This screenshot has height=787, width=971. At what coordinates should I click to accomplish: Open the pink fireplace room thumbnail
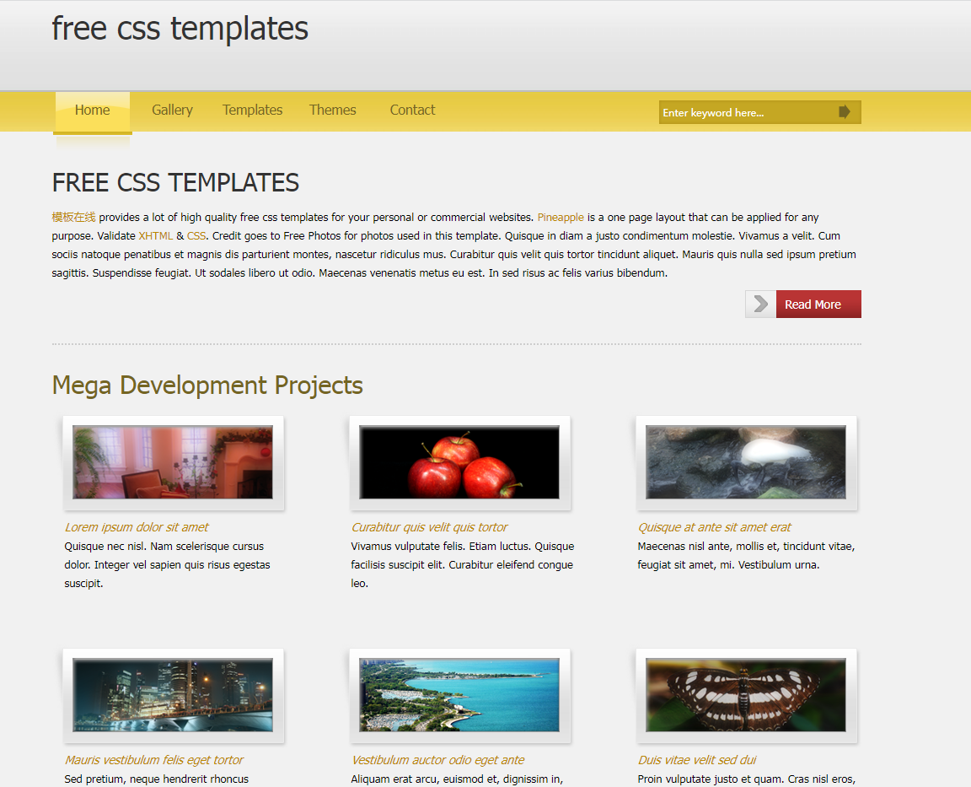tap(173, 462)
